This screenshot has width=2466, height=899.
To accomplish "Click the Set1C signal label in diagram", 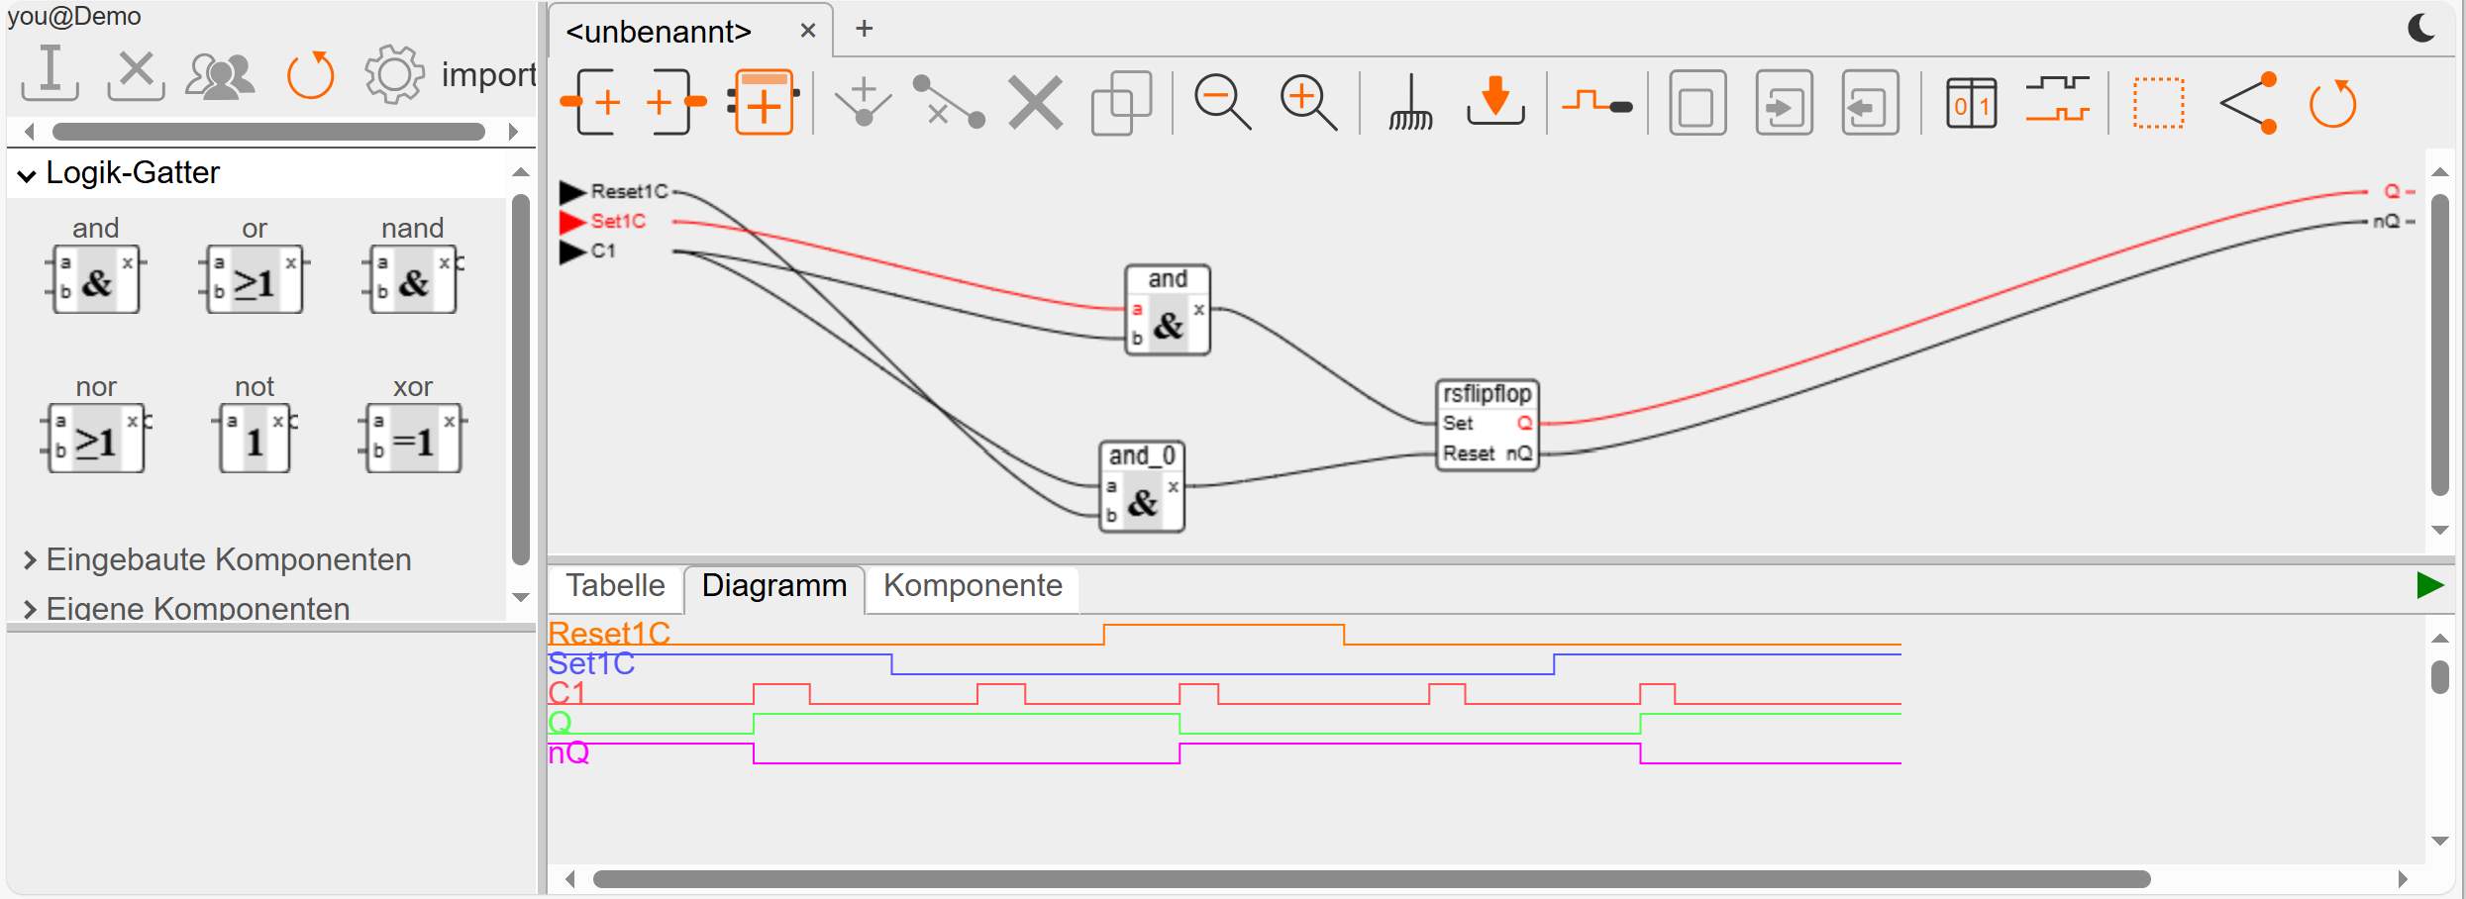I will coord(591,662).
